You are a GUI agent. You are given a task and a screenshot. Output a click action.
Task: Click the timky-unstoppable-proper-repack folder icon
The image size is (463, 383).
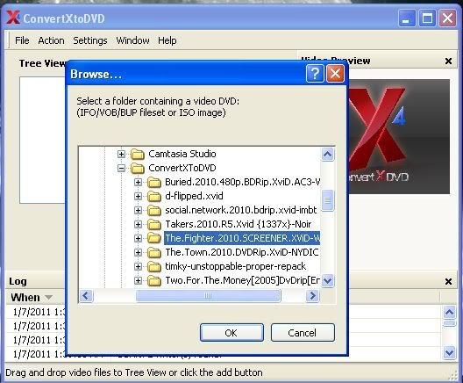pos(153,266)
